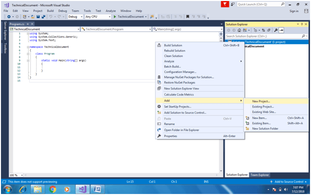This screenshot has width=311, height=195.
Task: Open Google Chrome from the taskbar
Action: 52,190
